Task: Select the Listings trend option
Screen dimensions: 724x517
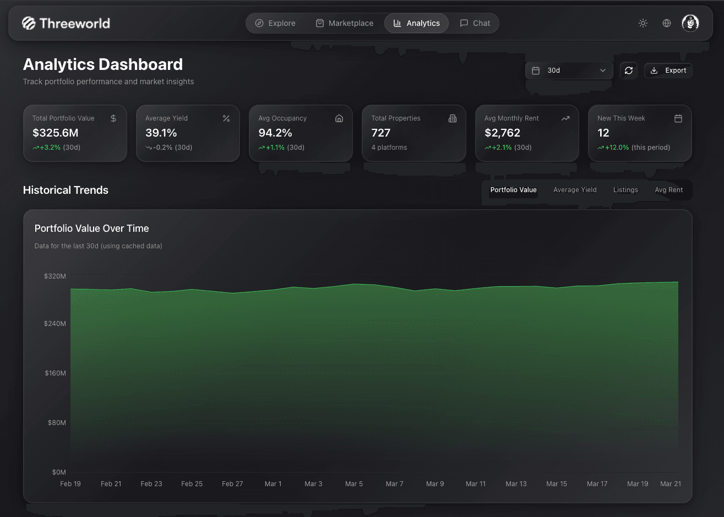Action: 625,189
